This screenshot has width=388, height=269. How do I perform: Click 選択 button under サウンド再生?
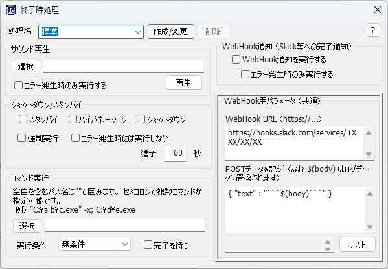26,66
